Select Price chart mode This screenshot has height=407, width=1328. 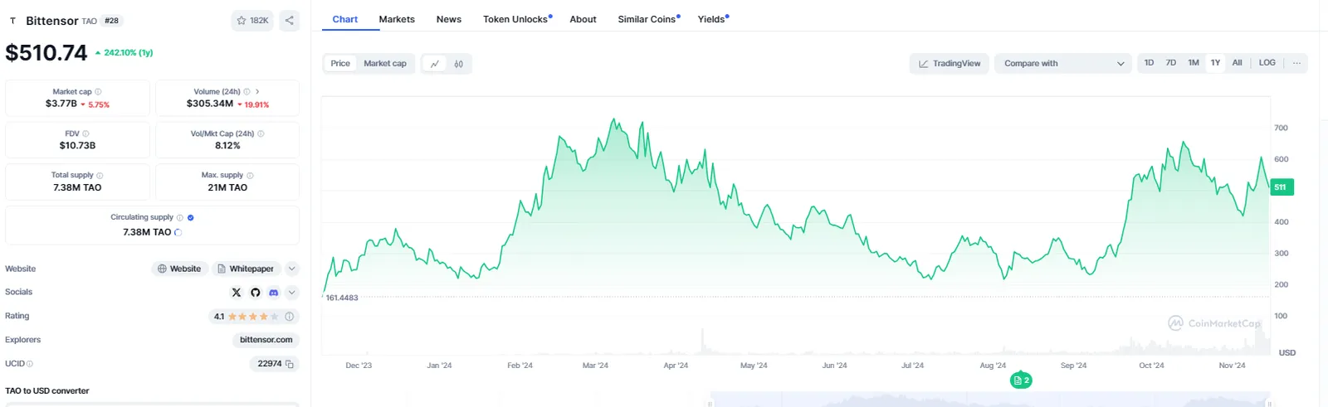pos(340,64)
